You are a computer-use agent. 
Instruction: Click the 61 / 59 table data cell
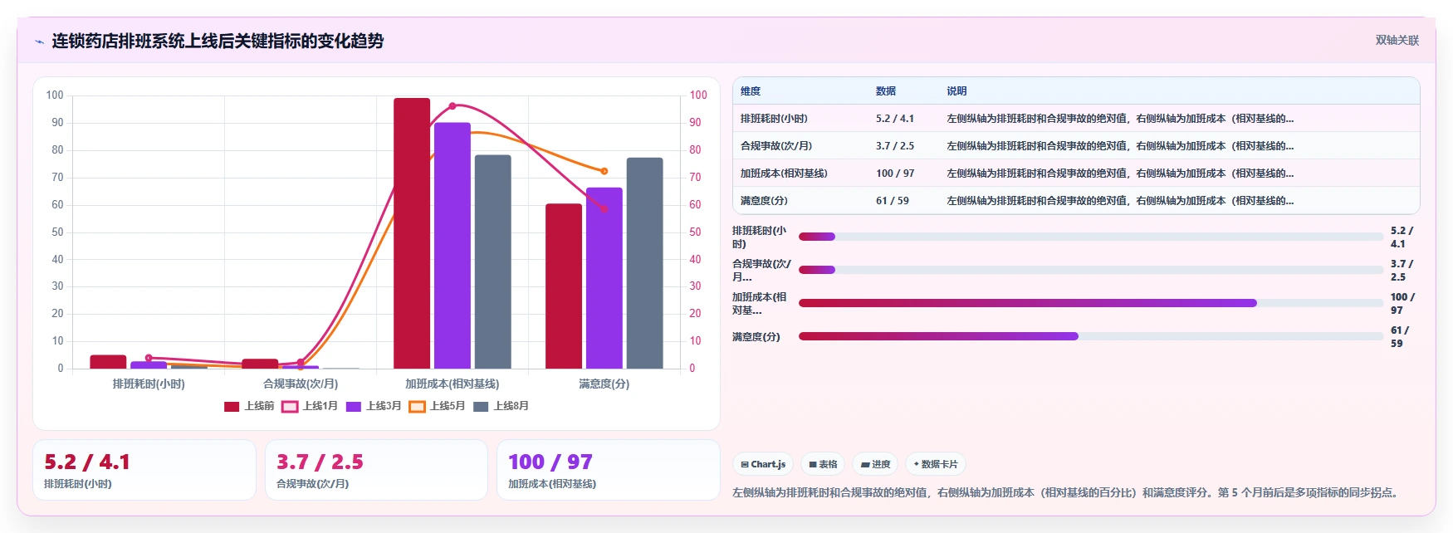[893, 201]
